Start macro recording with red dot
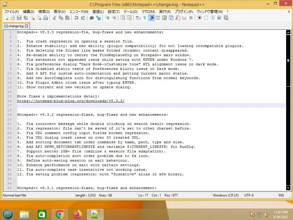Screen dimensions: 293x220 tap(199, 18)
